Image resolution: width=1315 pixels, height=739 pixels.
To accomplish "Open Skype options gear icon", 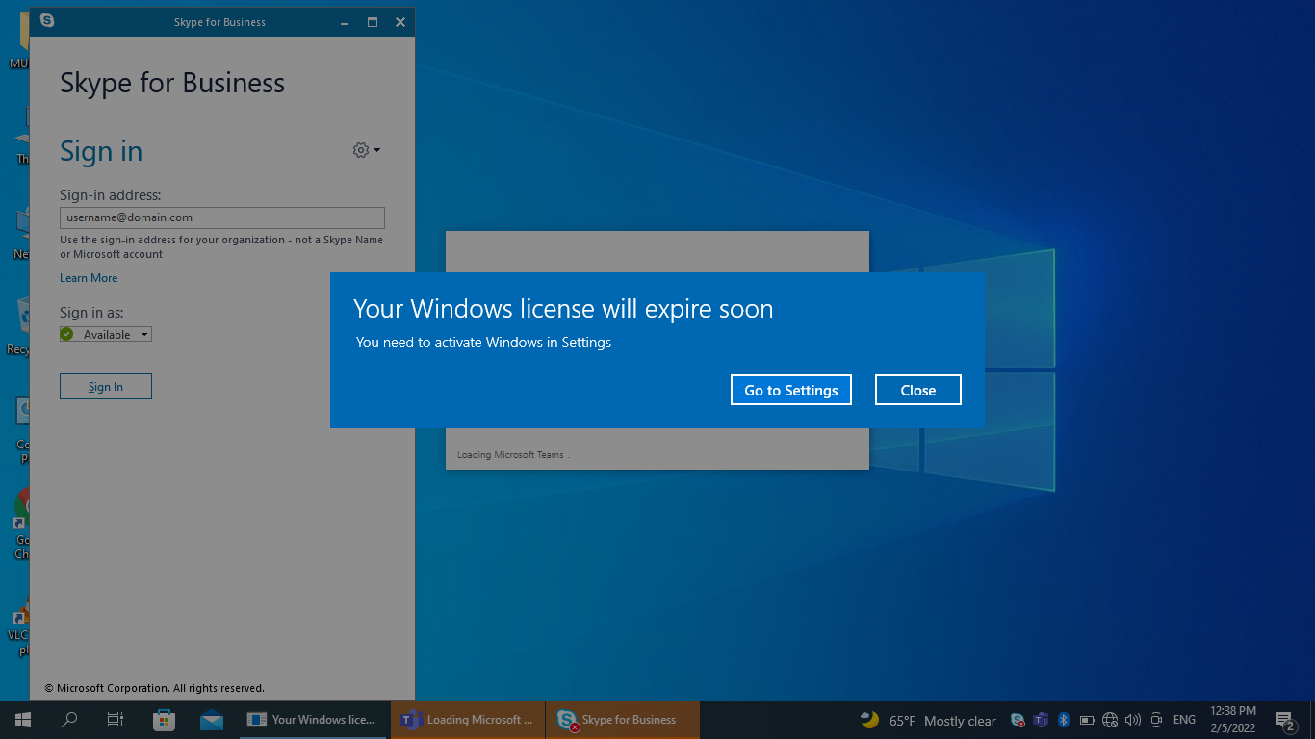I will click(x=361, y=150).
